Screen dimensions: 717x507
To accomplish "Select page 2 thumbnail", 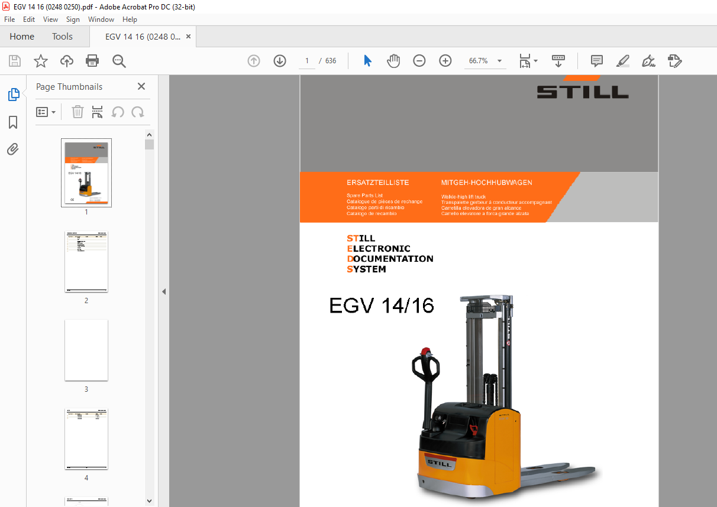I will 86,262.
